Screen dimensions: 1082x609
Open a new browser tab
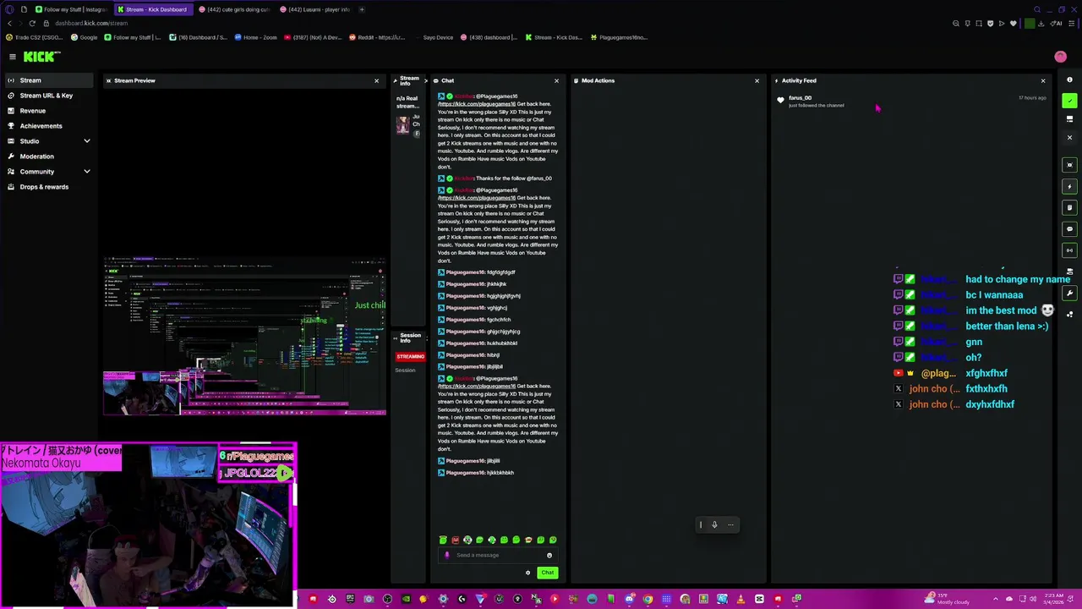point(363,9)
